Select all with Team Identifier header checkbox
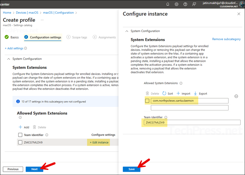 click(x=20, y=135)
